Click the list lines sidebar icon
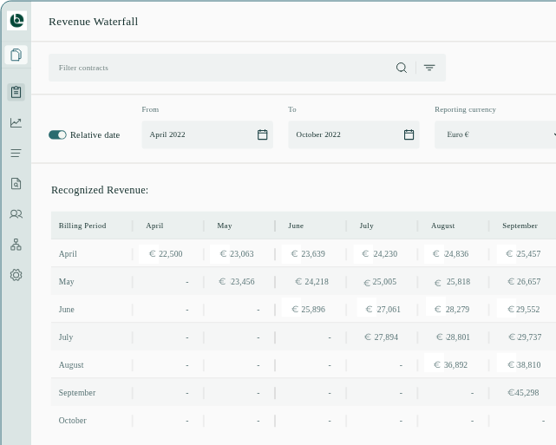This screenshot has width=556, height=445. coord(16,154)
